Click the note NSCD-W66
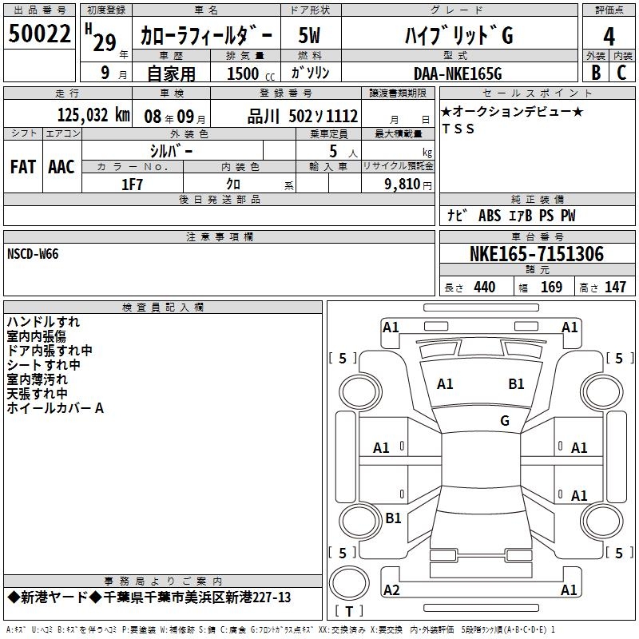Image resolution: width=639 pixels, height=639 pixels. 33,254
